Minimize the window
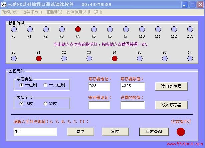The width and height of the screenshot is (205, 148). [x=185, y=5]
